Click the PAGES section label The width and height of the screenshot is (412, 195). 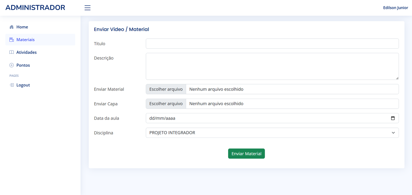tap(14, 76)
